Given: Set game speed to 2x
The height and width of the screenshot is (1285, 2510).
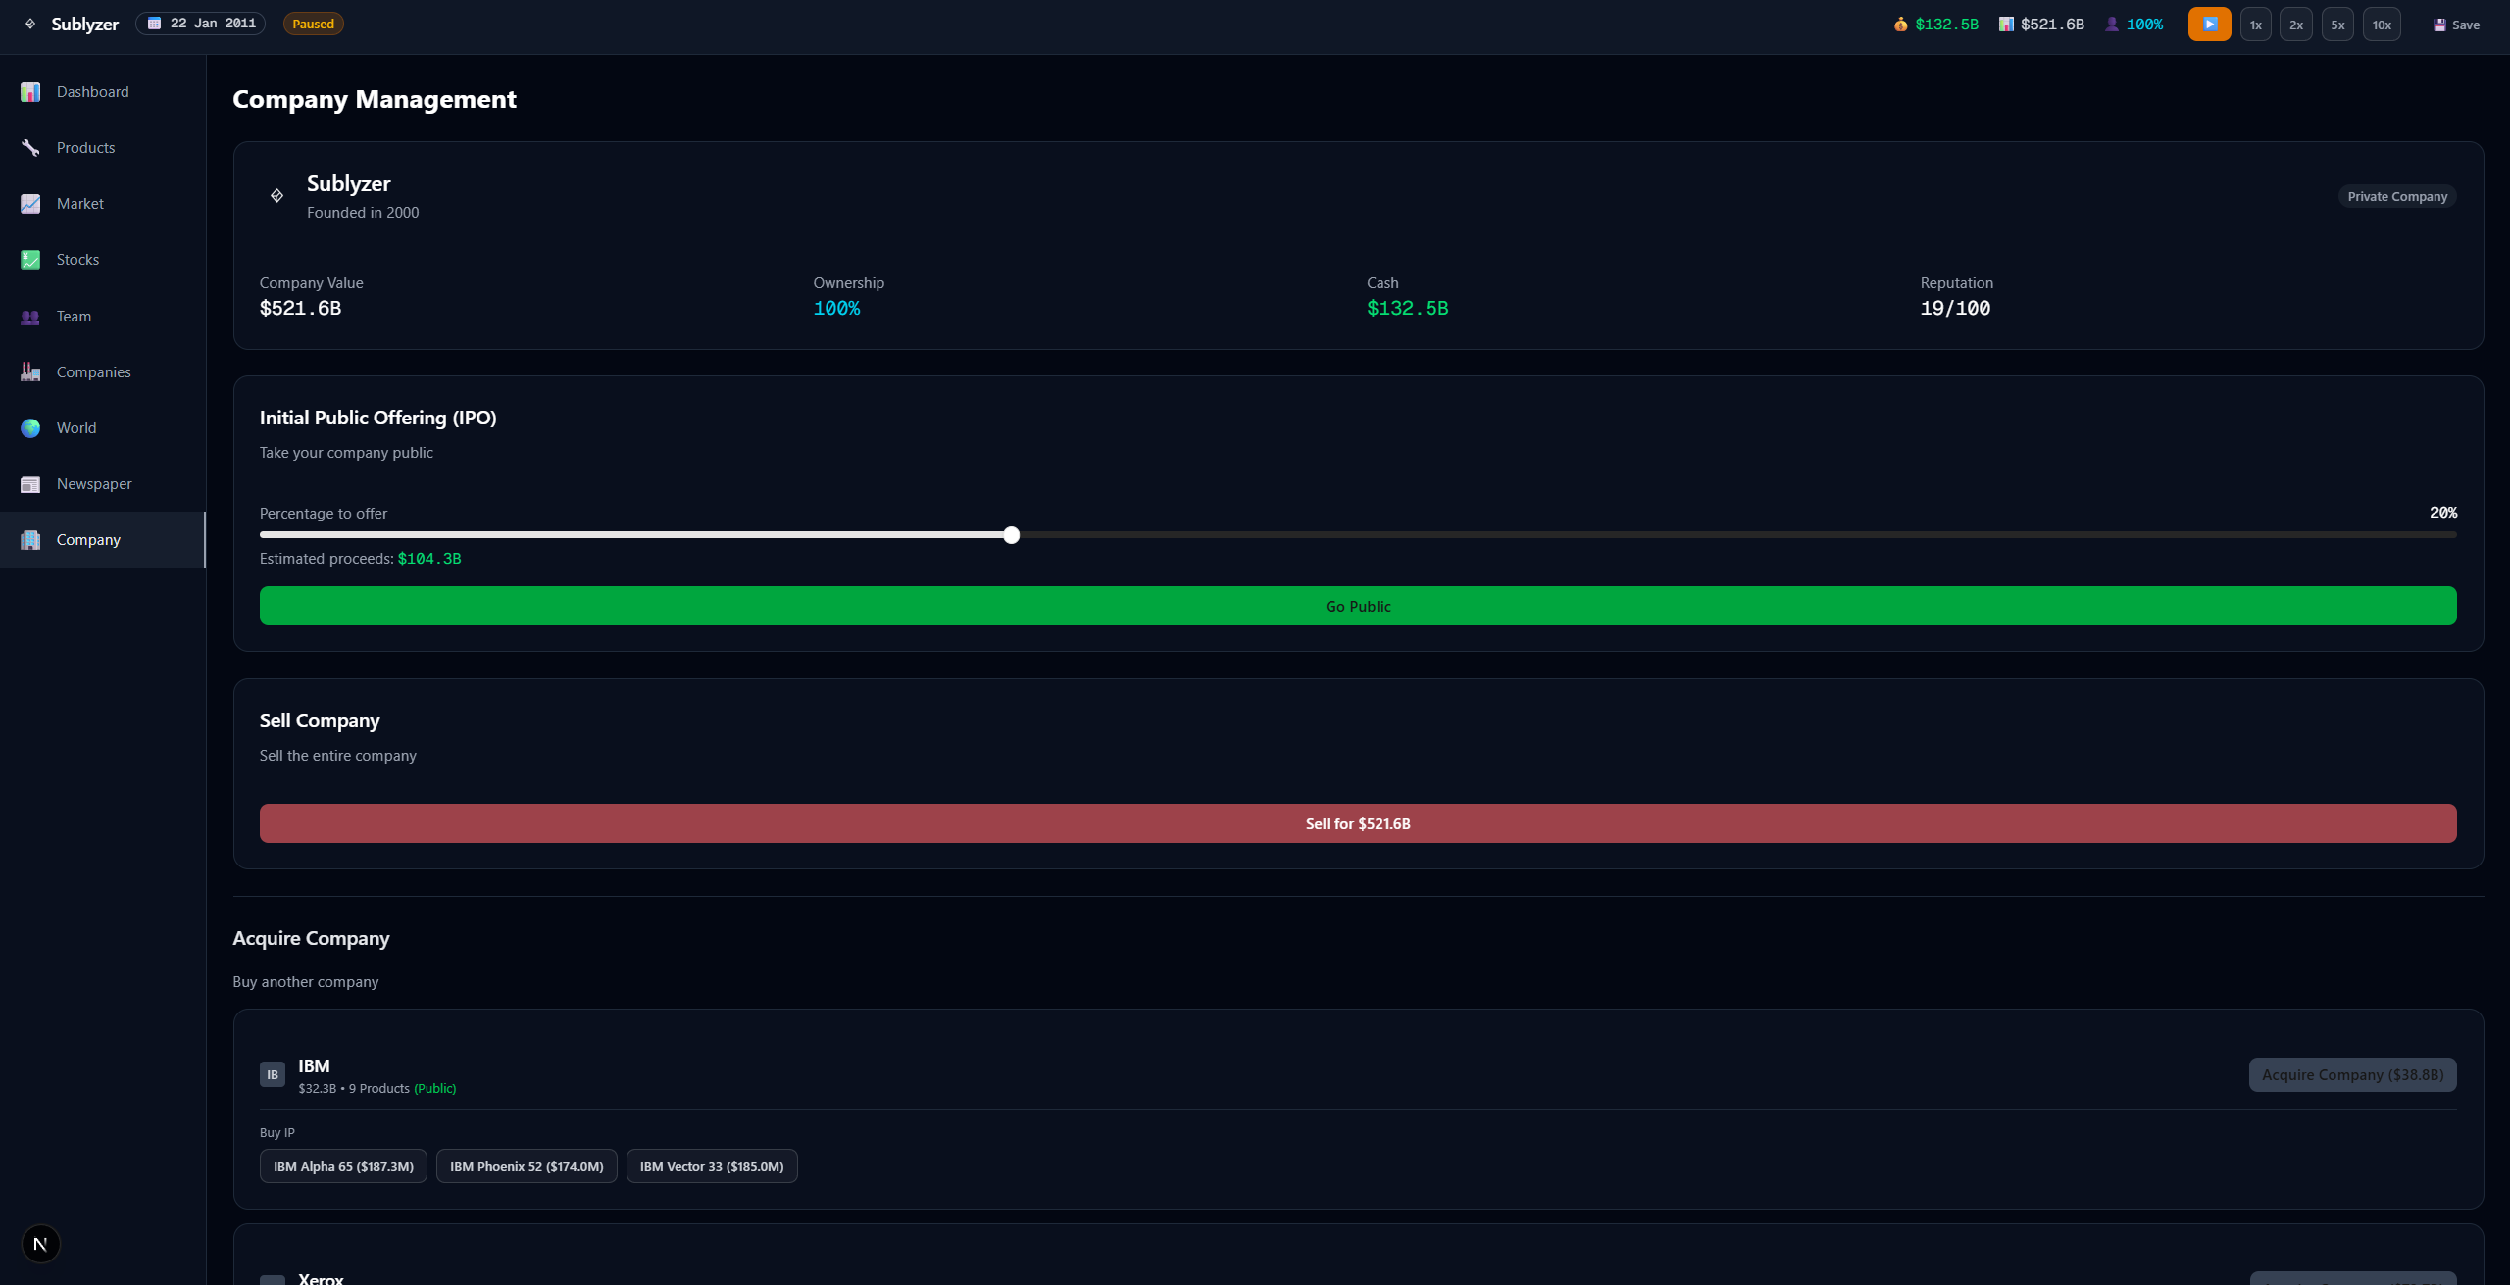Looking at the screenshot, I should [2295, 25].
